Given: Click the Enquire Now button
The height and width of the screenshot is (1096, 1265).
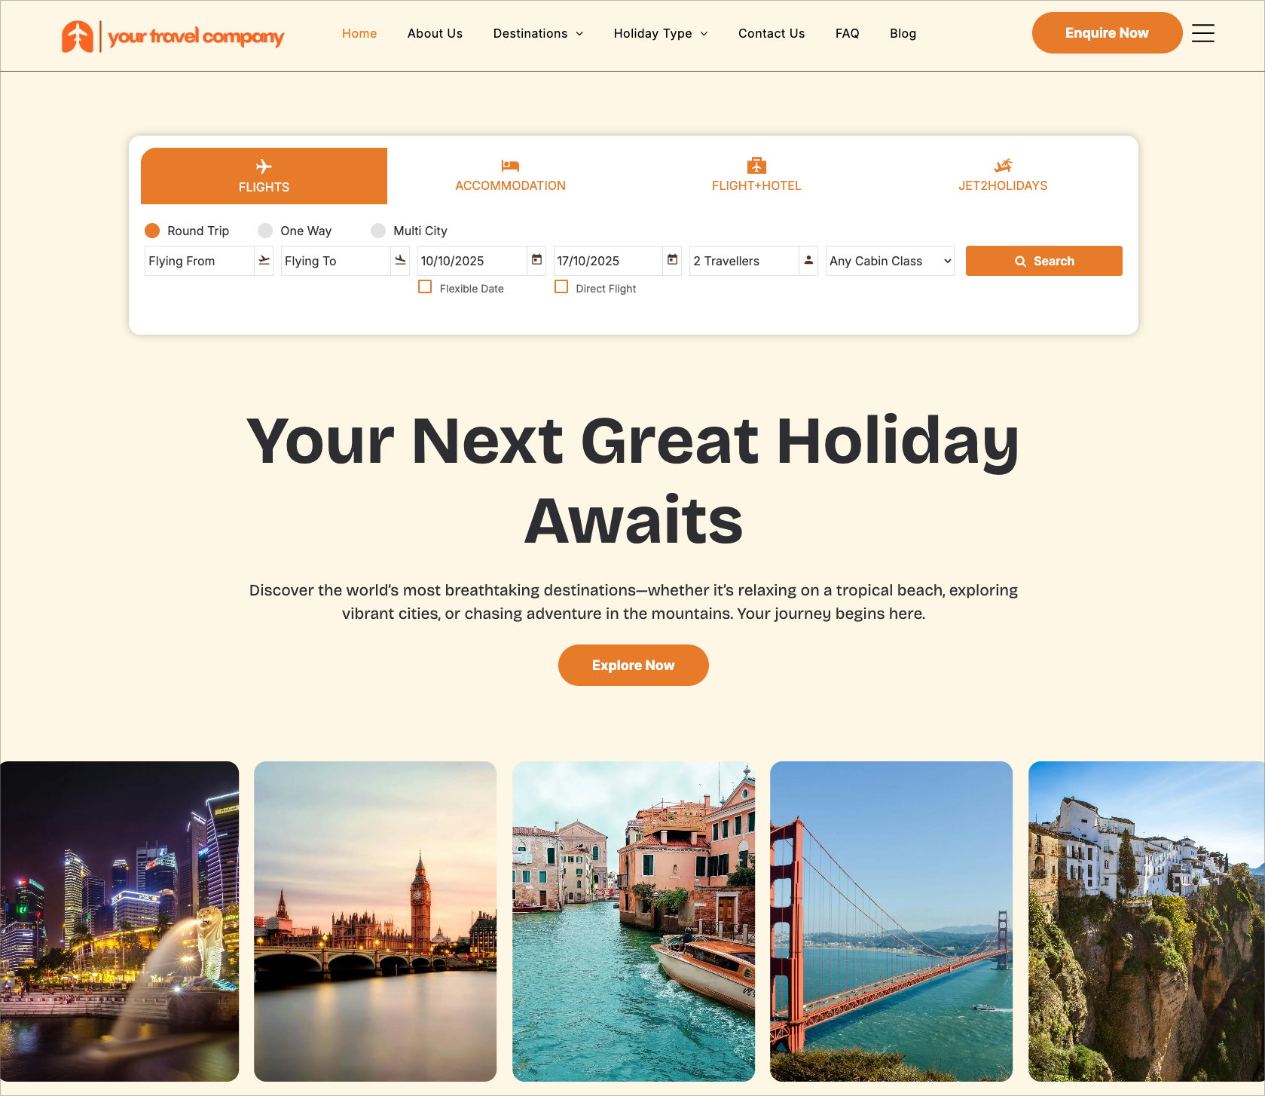Looking at the screenshot, I should pos(1107,33).
